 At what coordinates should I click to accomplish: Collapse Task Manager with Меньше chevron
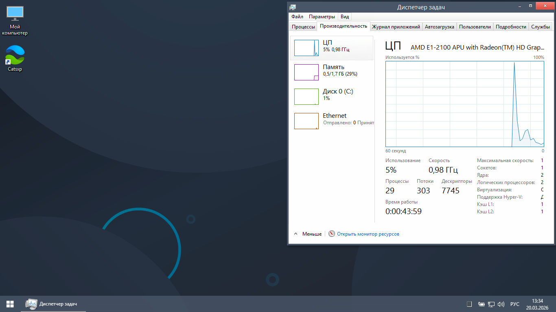[296, 234]
